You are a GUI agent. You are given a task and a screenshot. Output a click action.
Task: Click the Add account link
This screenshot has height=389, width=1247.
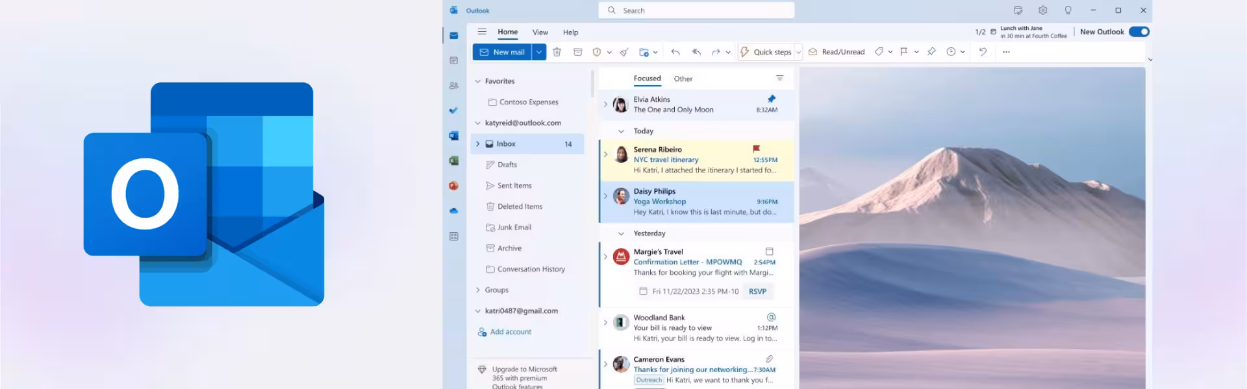point(505,331)
